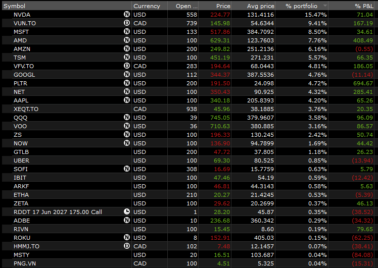This screenshot has height=268, width=378.
Task: Click TSM price 451.19
Action: click(x=220, y=58)
